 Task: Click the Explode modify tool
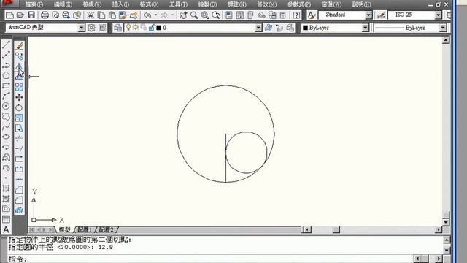pos(20,210)
